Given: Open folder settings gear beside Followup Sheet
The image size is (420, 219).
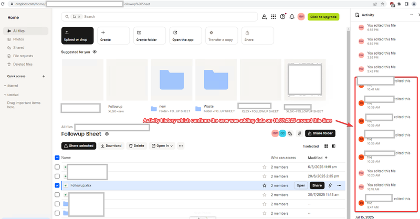Looking at the screenshot, I should click(x=107, y=134).
